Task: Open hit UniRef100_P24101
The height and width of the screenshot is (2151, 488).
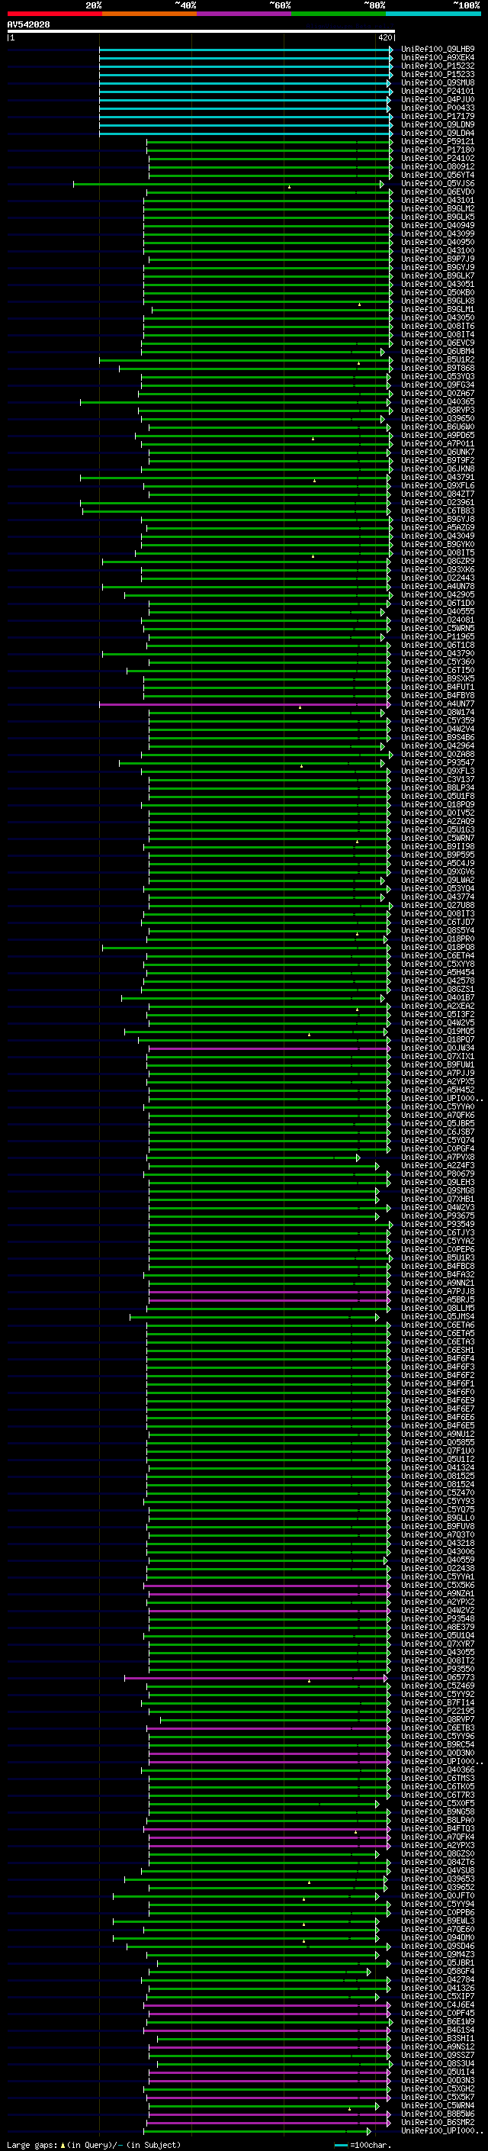Action: 438,91
